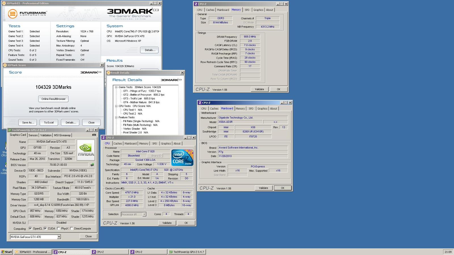Click the BIOS Version 70.00.21.00.03 field
This screenshot has height=255, width=454.
(58, 165)
